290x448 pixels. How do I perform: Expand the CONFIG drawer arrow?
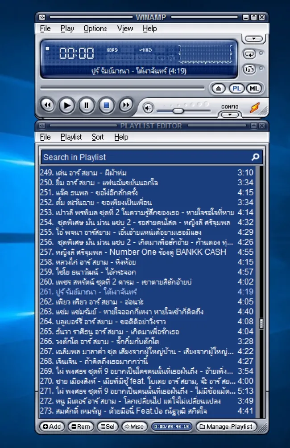point(230,114)
